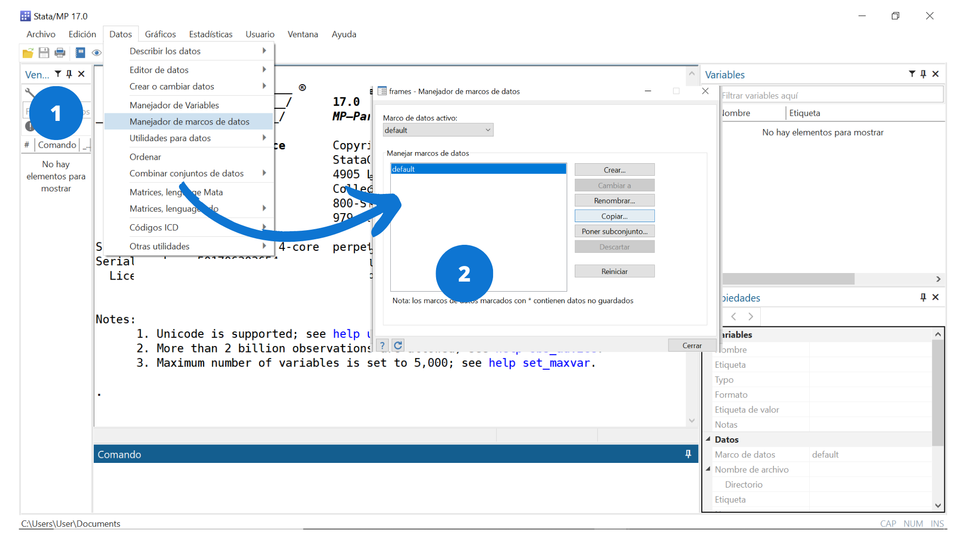
Task: Click the filter icon in the history panel
Action: [x=58, y=74]
